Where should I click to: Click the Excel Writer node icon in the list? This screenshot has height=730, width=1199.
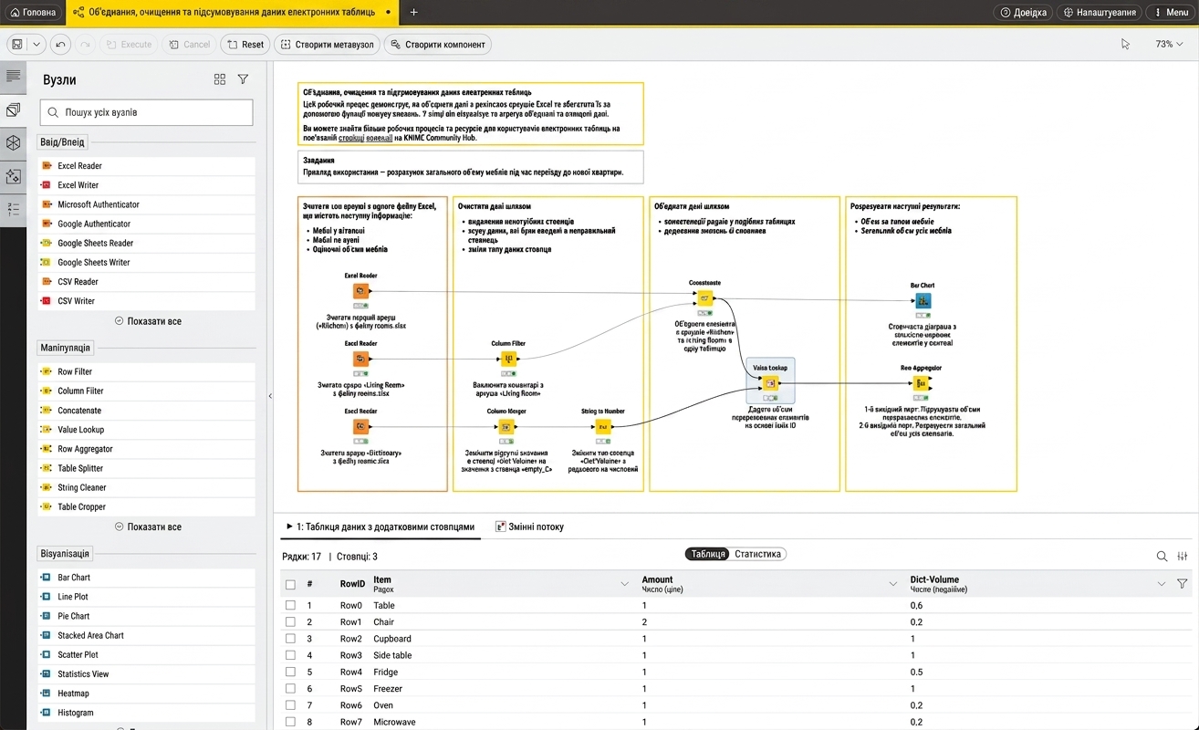[x=47, y=185]
